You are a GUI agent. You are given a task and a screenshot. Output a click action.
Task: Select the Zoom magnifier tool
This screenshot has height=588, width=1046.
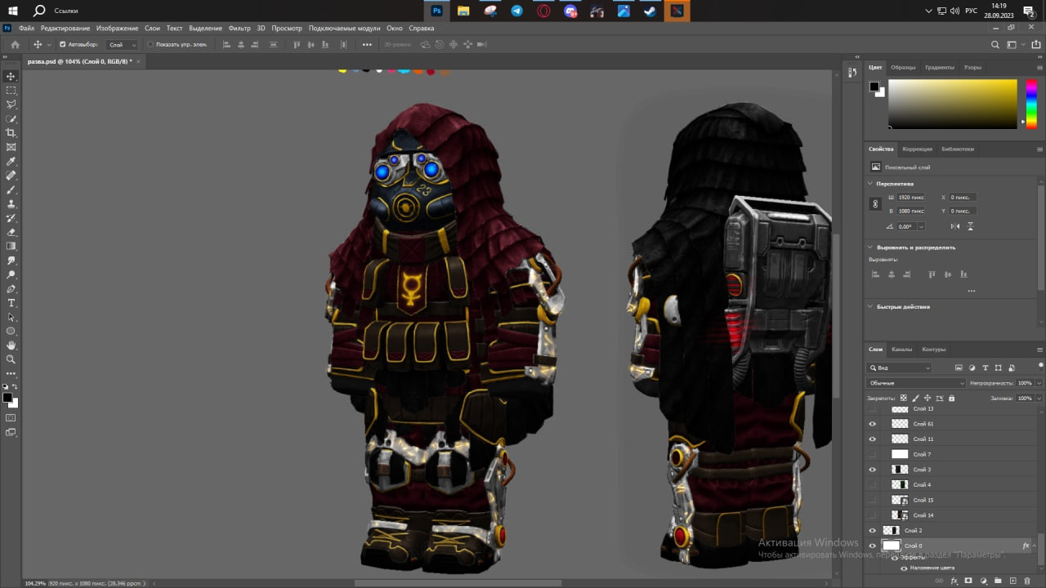pos(11,359)
